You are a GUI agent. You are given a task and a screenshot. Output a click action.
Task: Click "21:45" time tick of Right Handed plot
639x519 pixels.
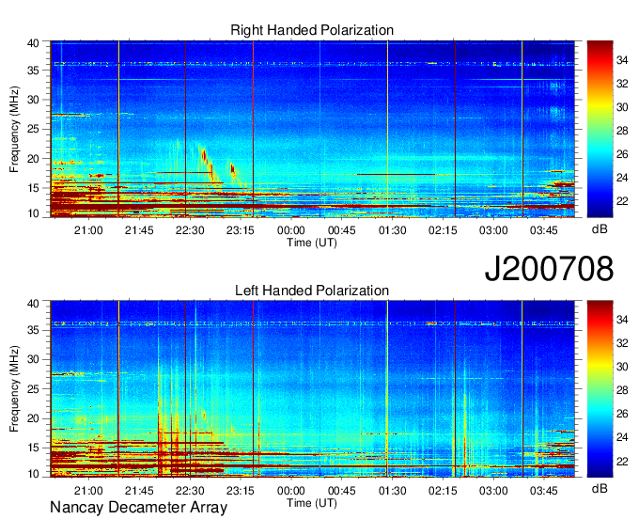click(x=139, y=230)
